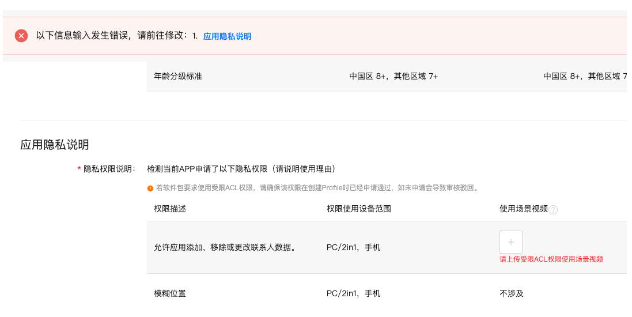Select the 允许应用添加、移除或更改联系人数据 permission row
The image size is (632, 317).
[225, 248]
